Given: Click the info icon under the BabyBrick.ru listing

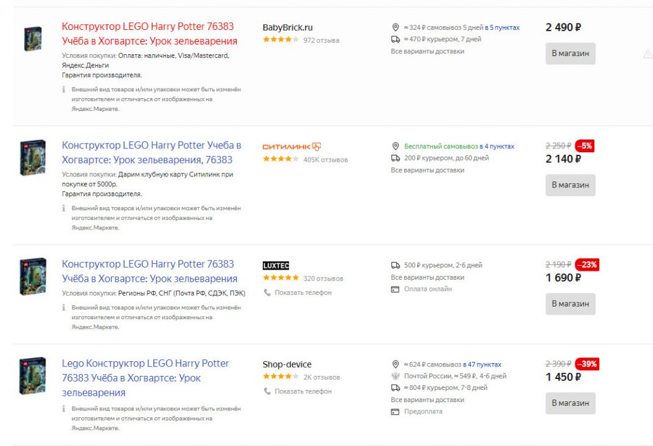Looking at the screenshot, I should (64, 90).
